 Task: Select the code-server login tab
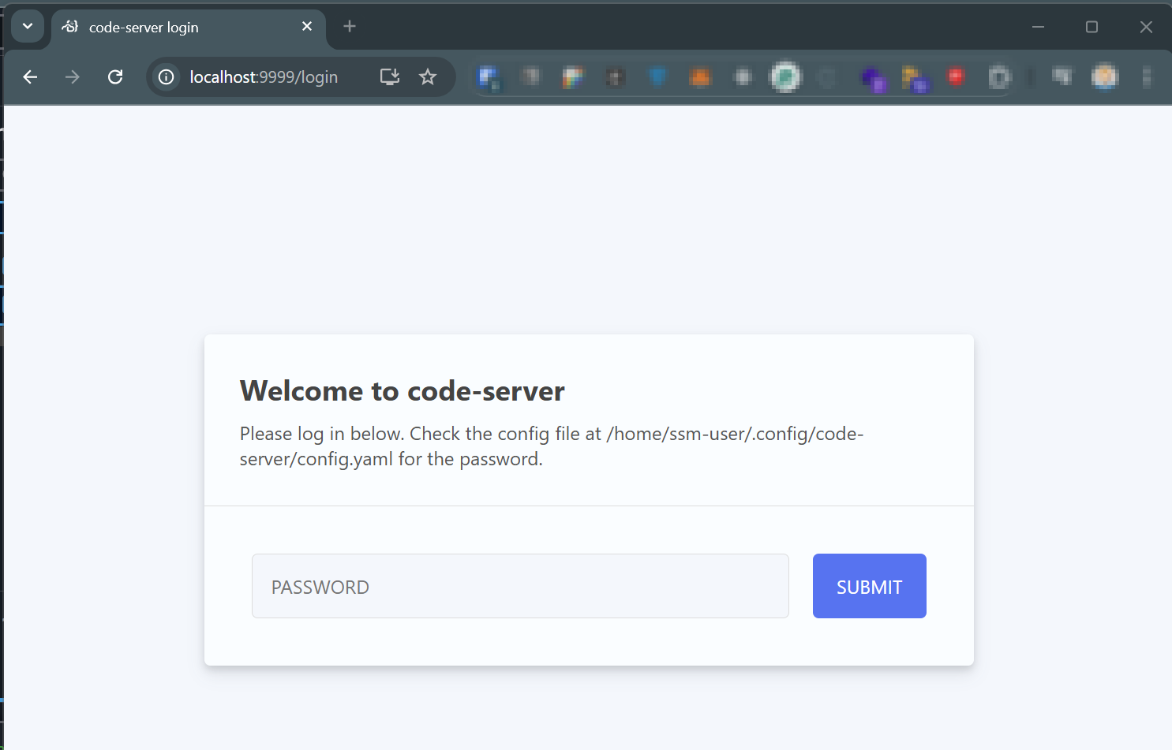[158, 26]
